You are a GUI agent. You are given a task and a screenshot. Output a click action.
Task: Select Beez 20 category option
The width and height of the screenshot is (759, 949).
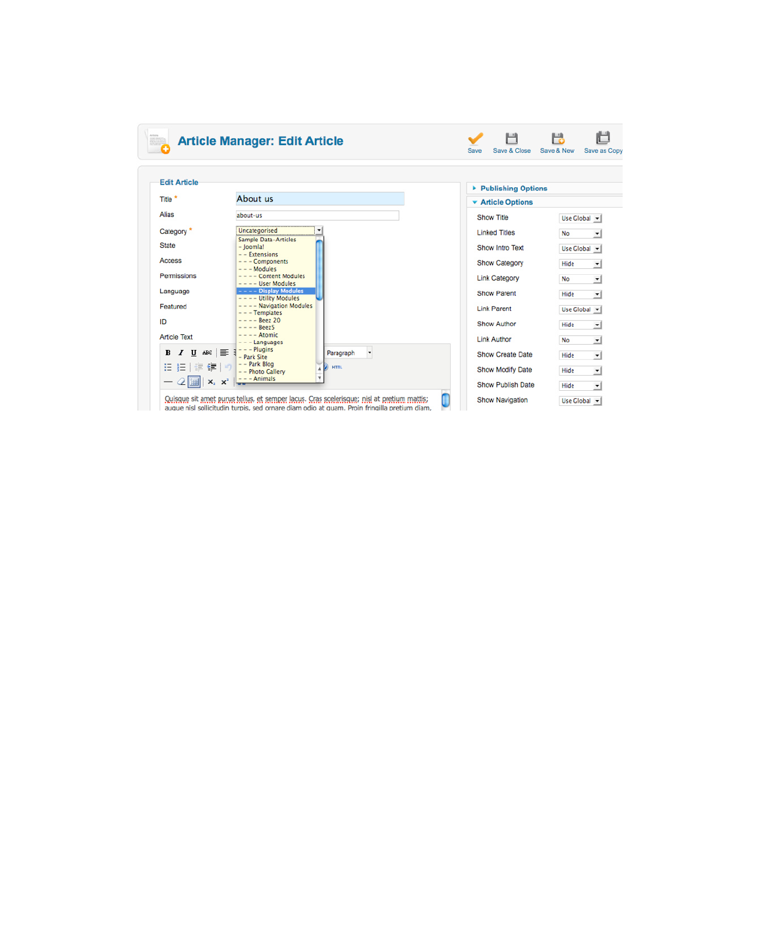click(x=276, y=320)
